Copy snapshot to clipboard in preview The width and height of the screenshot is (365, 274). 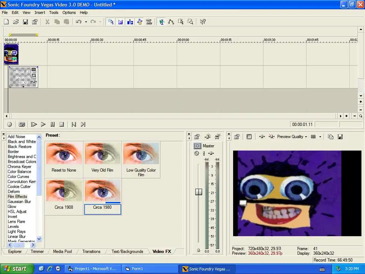[x=330, y=137]
